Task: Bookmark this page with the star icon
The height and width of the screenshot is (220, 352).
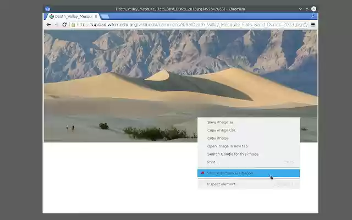Action: pos(305,25)
